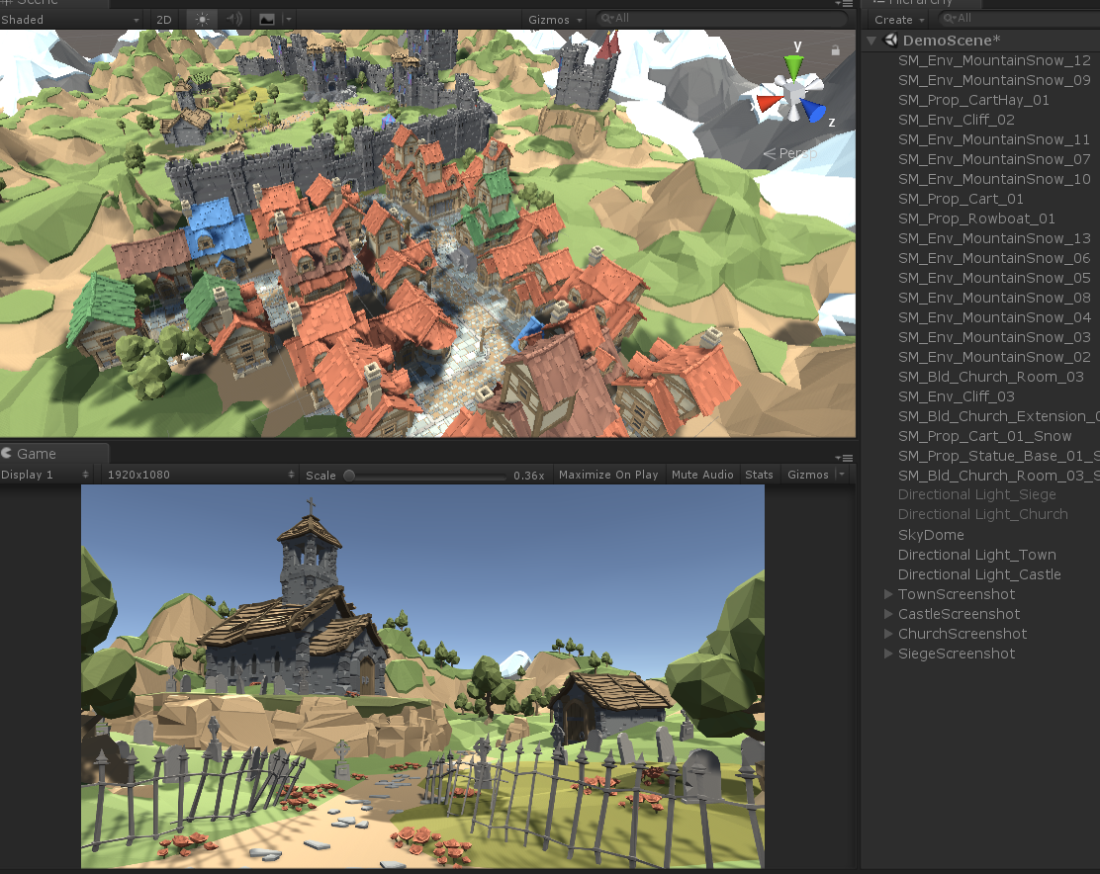Select the Game tab
The width and height of the screenshot is (1100, 874).
point(54,454)
